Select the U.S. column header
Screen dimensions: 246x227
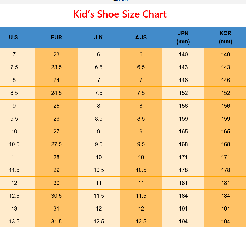(x=14, y=37)
